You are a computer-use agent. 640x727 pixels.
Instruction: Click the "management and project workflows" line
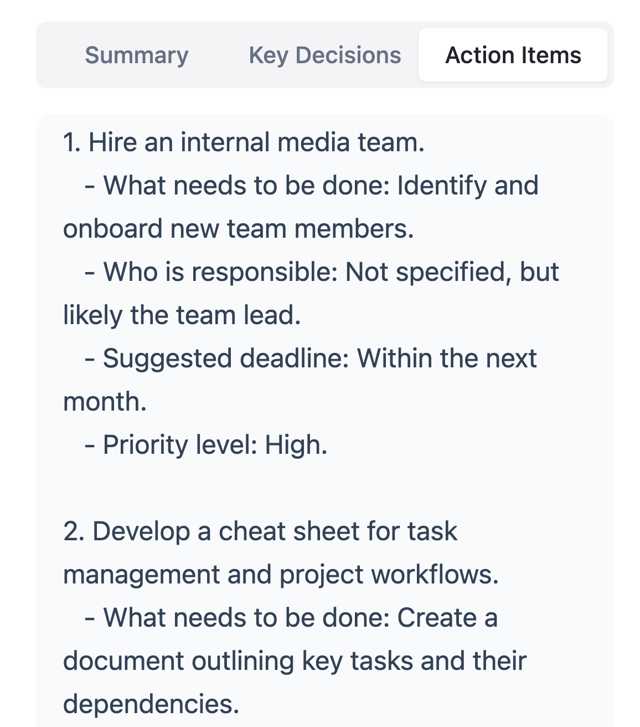(x=281, y=575)
